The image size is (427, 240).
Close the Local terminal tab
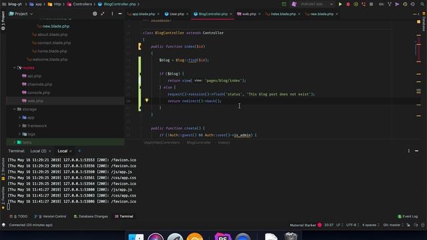point(71,151)
